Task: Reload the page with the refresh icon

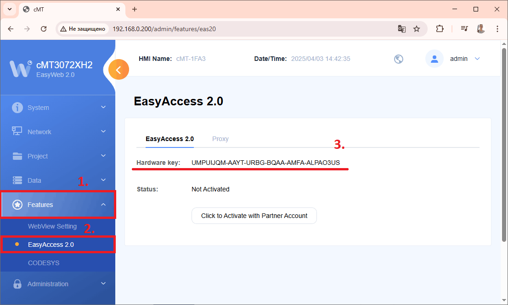Action: click(x=44, y=29)
